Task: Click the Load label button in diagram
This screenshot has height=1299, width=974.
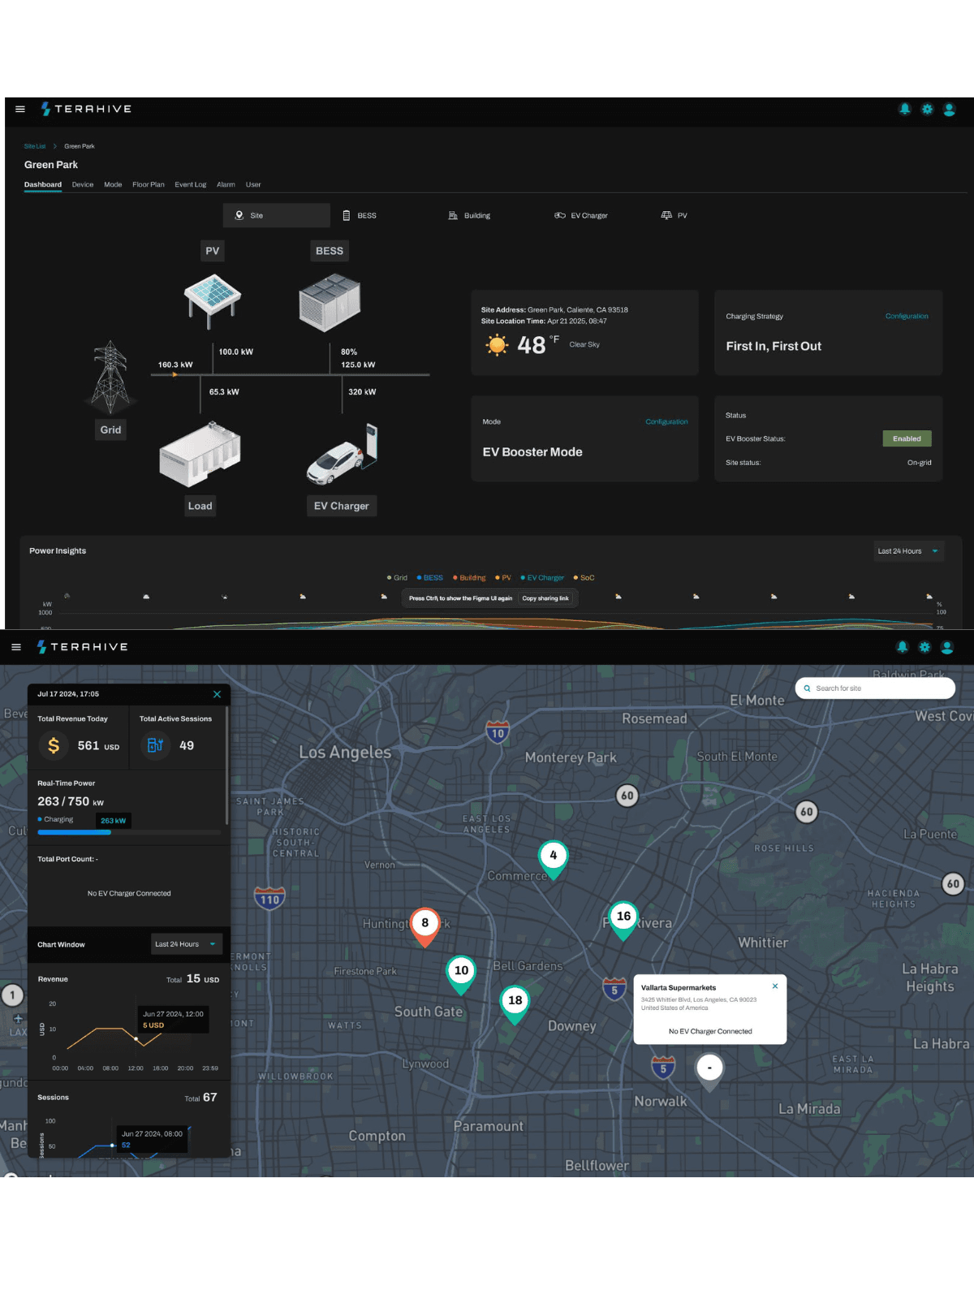Action: [x=200, y=506]
